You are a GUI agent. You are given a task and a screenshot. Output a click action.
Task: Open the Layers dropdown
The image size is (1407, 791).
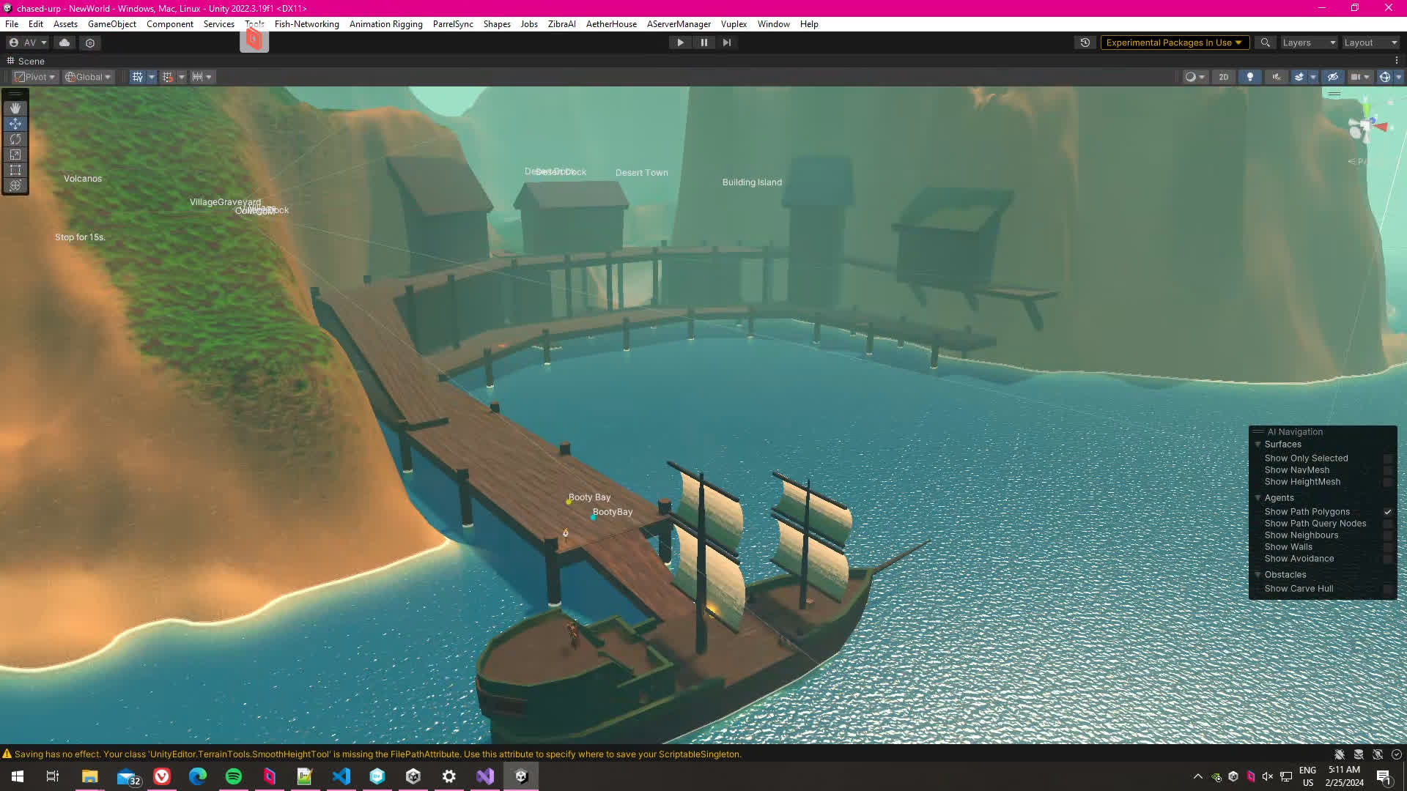pos(1309,42)
